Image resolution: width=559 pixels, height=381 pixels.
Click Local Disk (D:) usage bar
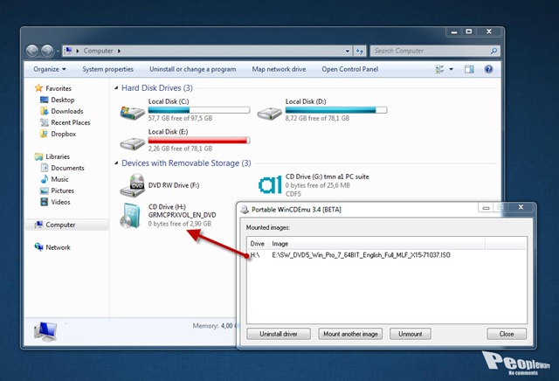pyautogui.click(x=335, y=110)
